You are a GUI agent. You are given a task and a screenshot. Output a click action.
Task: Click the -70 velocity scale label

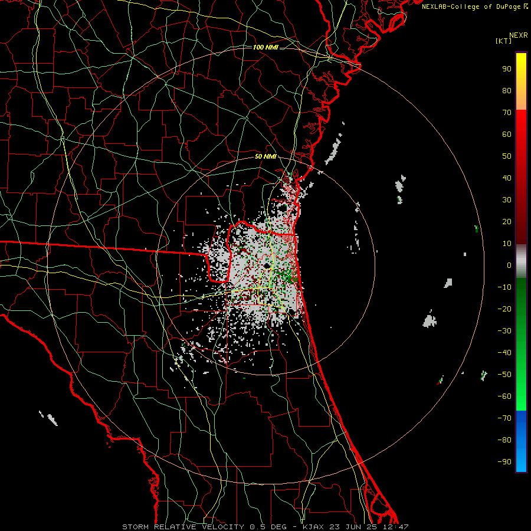504,418
